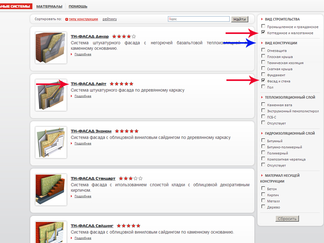This screenshot has height=243, width=324.
Task: Open ТН-ФАСАД Лайт title link
Action: point(88,84)
